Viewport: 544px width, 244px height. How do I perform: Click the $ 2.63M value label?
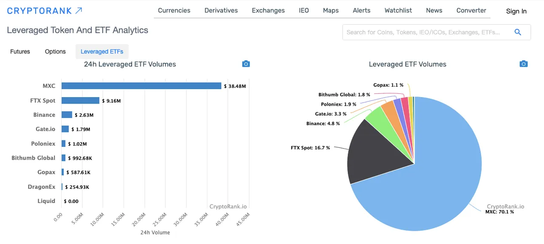[x=84, y=115]
